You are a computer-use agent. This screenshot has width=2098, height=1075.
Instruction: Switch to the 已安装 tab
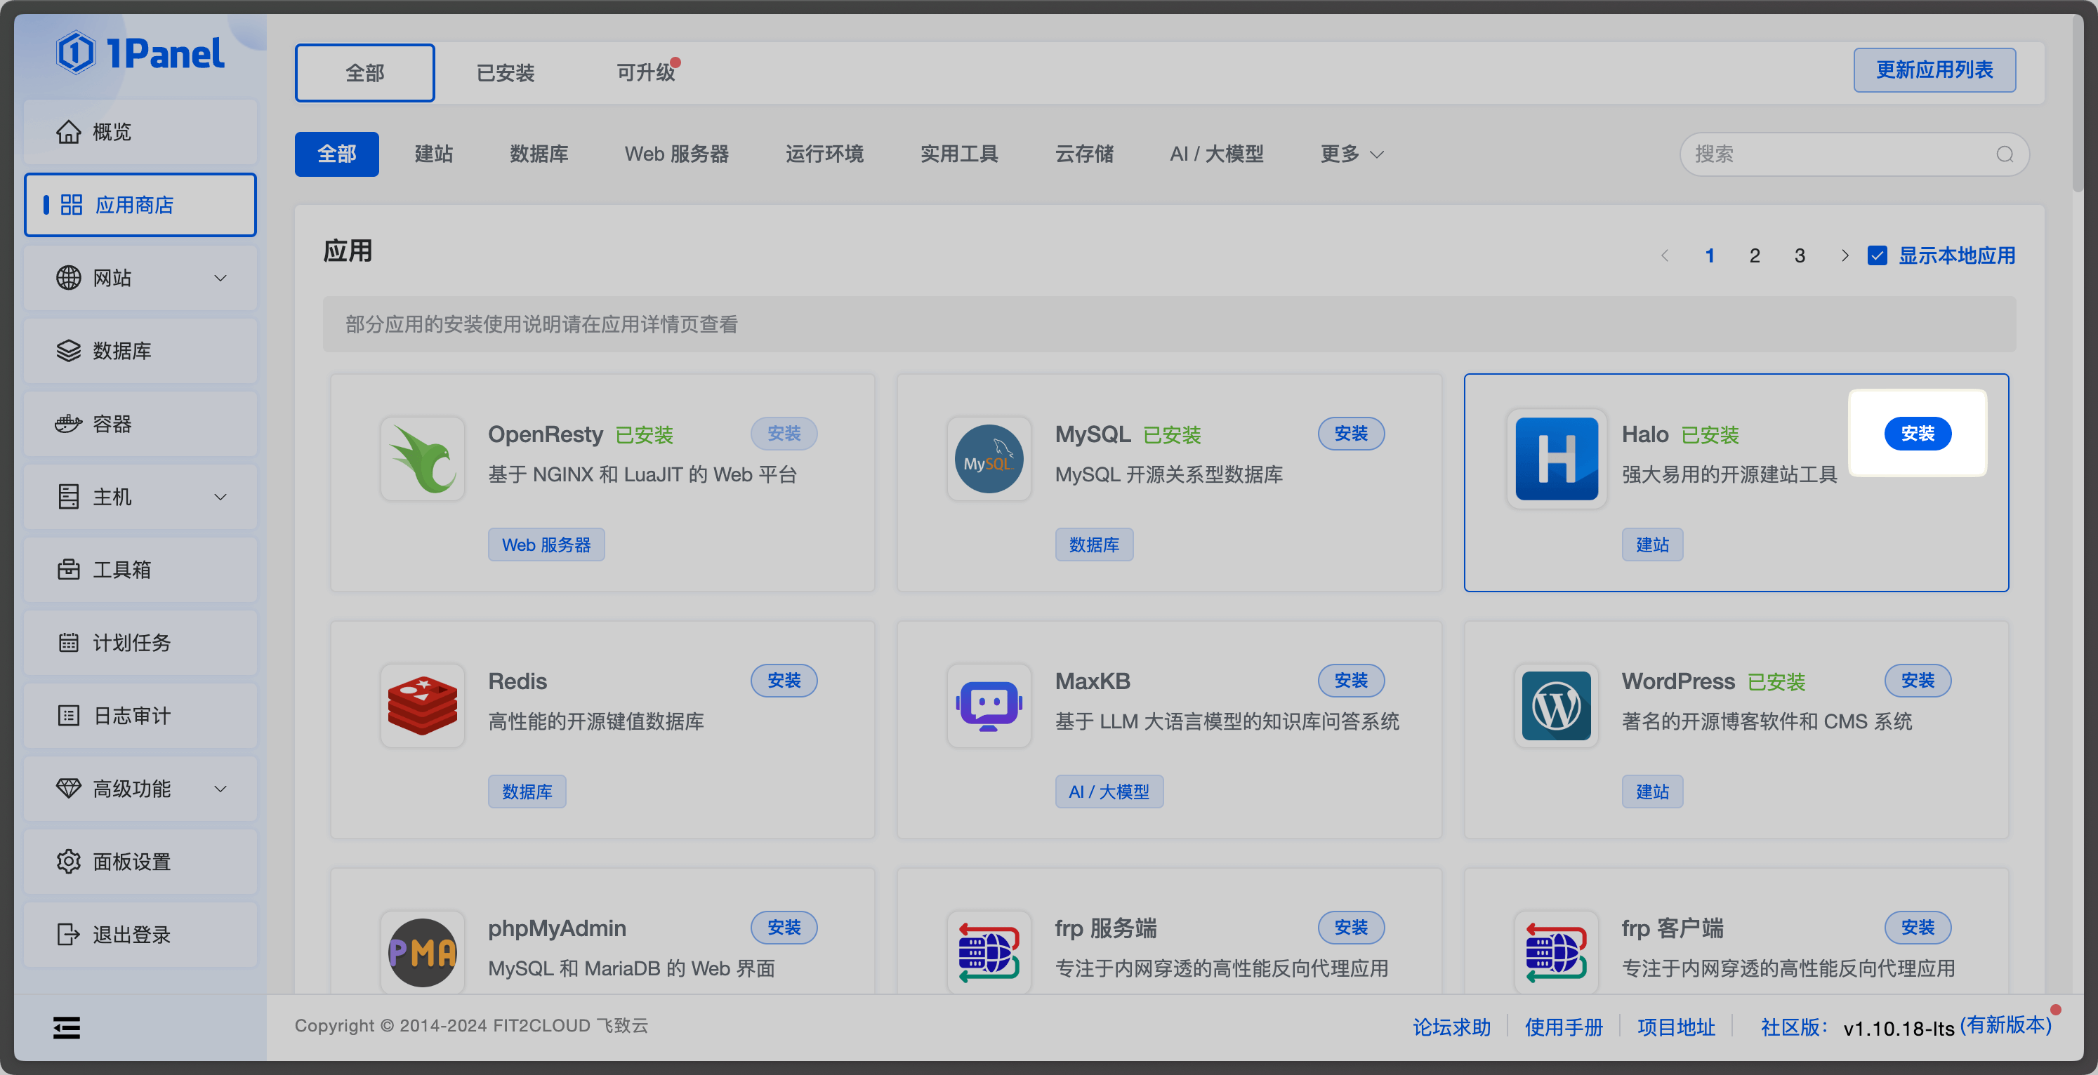point(505,73)
